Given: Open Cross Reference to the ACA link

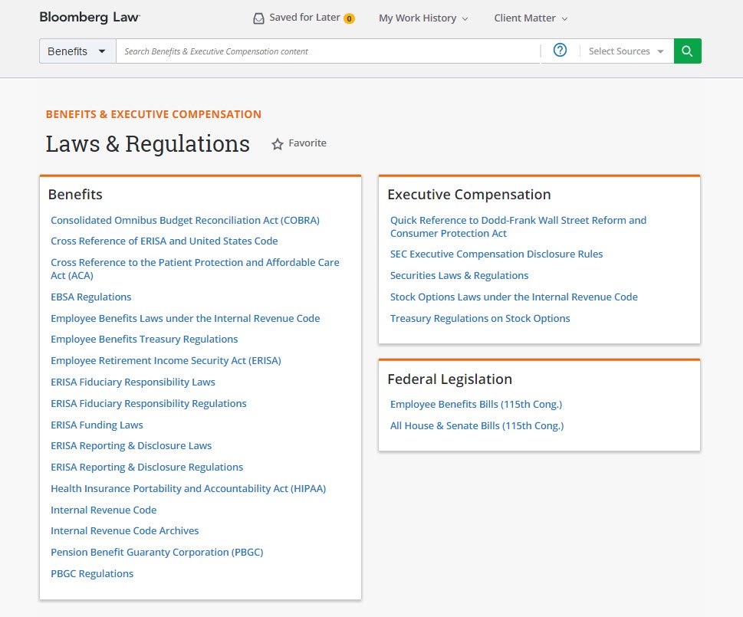Looking at the screenshot, I should click(x=195, y=269).
